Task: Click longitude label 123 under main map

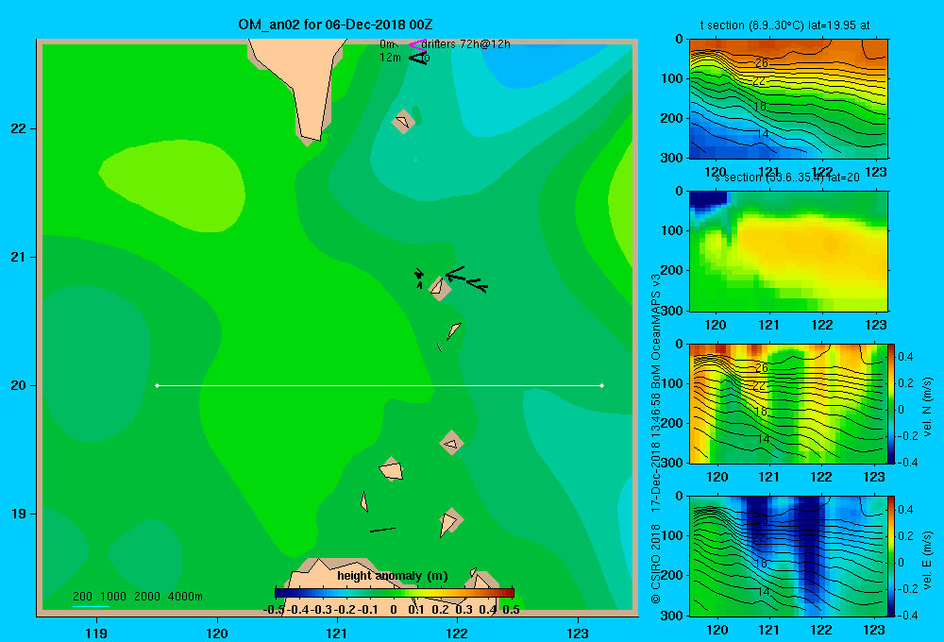Action: tap(578, 633)
